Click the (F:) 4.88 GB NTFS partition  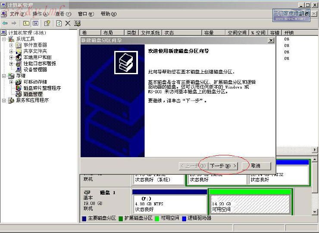(x=169, y=203)
